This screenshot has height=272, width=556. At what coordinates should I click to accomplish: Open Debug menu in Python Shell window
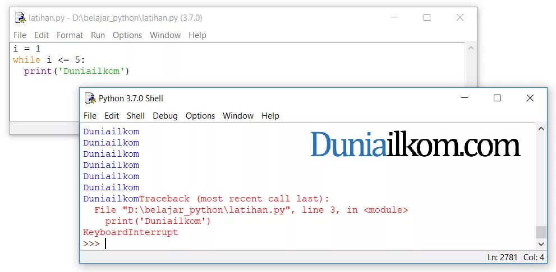coord(166,116)
